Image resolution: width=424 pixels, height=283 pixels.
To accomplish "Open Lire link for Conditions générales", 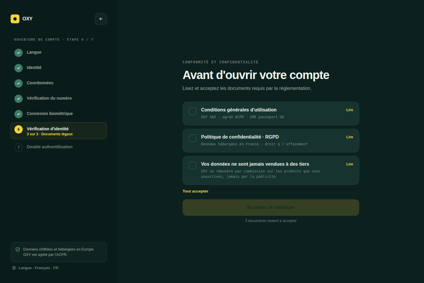I will 350,110.
